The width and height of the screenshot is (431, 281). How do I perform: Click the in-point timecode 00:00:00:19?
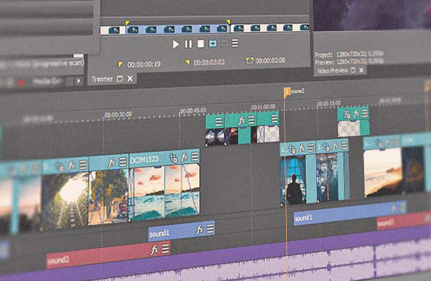click(144, 65)
